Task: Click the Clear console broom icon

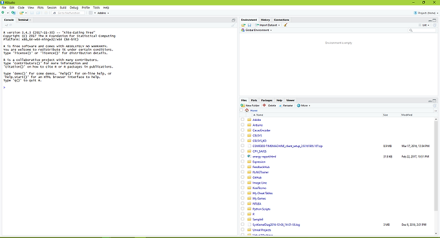Action: pos(233,25)
